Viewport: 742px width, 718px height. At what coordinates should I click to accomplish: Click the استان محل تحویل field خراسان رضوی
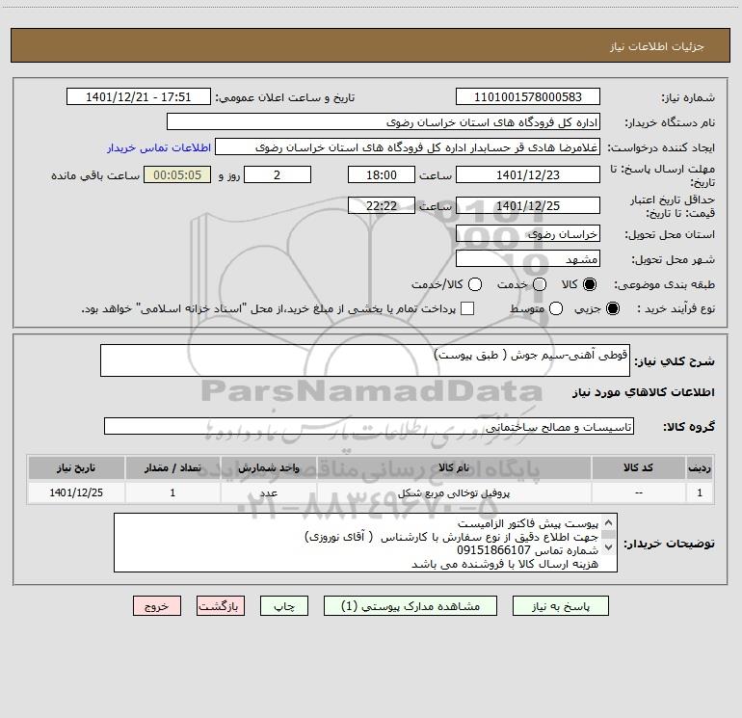tap(528, 233)
